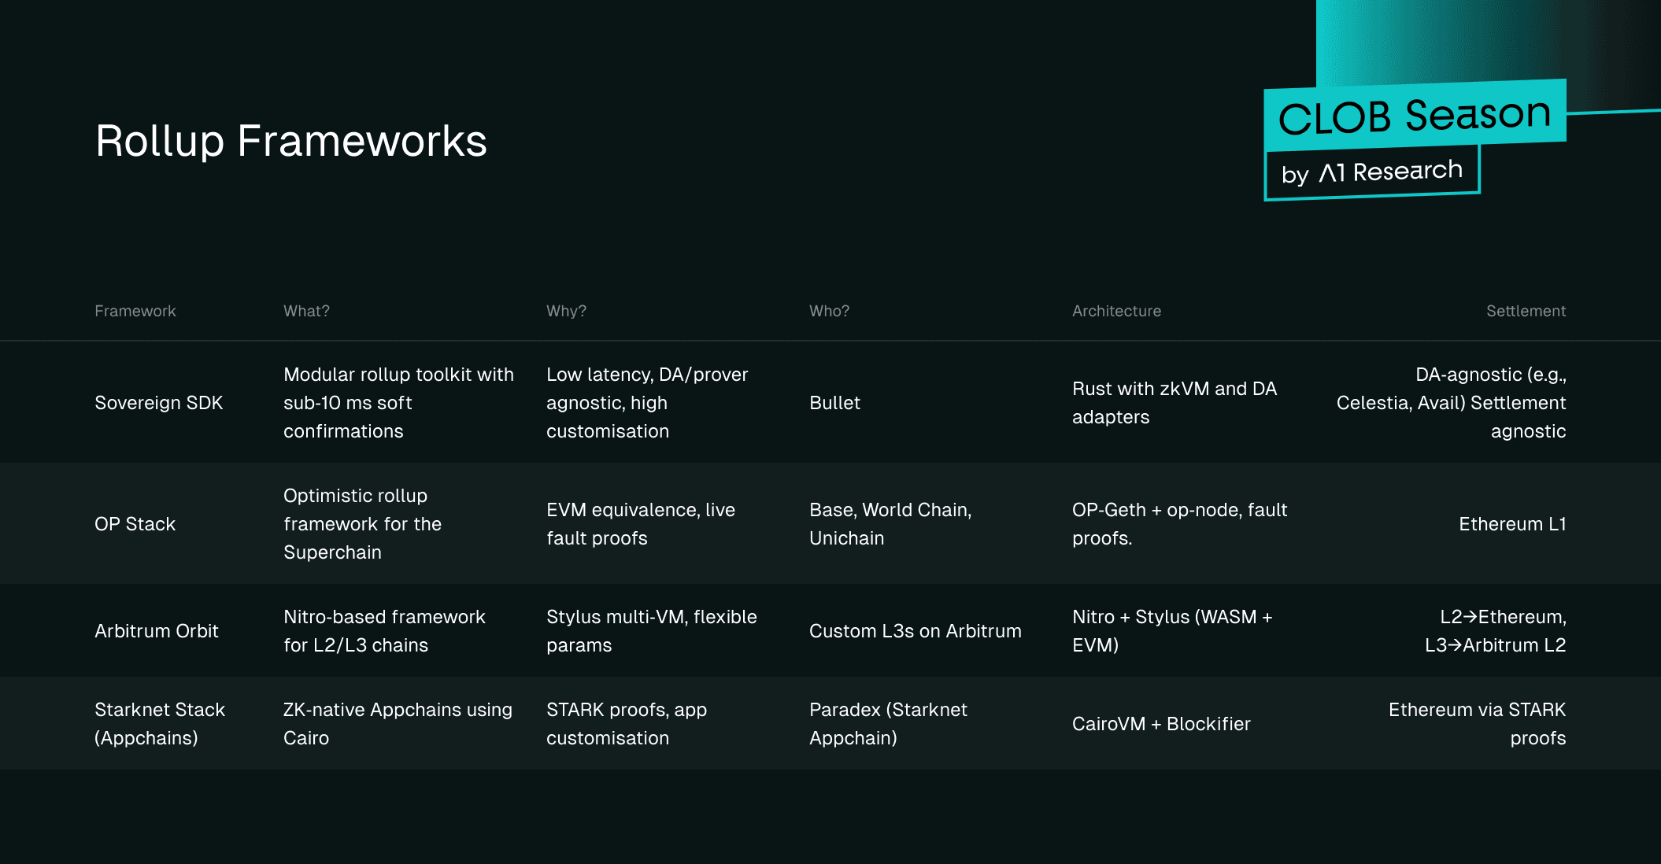Click 'Ethereum via STARK proofs' cell
Viewport: 1661px width, 864px height.
coord(1477,724)
